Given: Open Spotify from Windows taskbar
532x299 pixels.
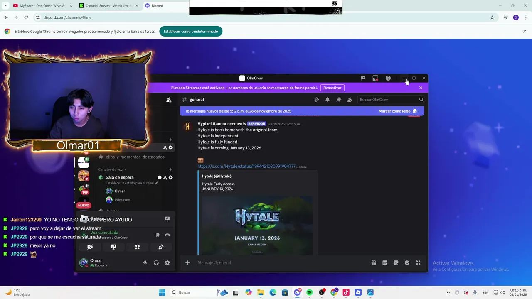Looking at the screenshot, I should click(309, 292).
